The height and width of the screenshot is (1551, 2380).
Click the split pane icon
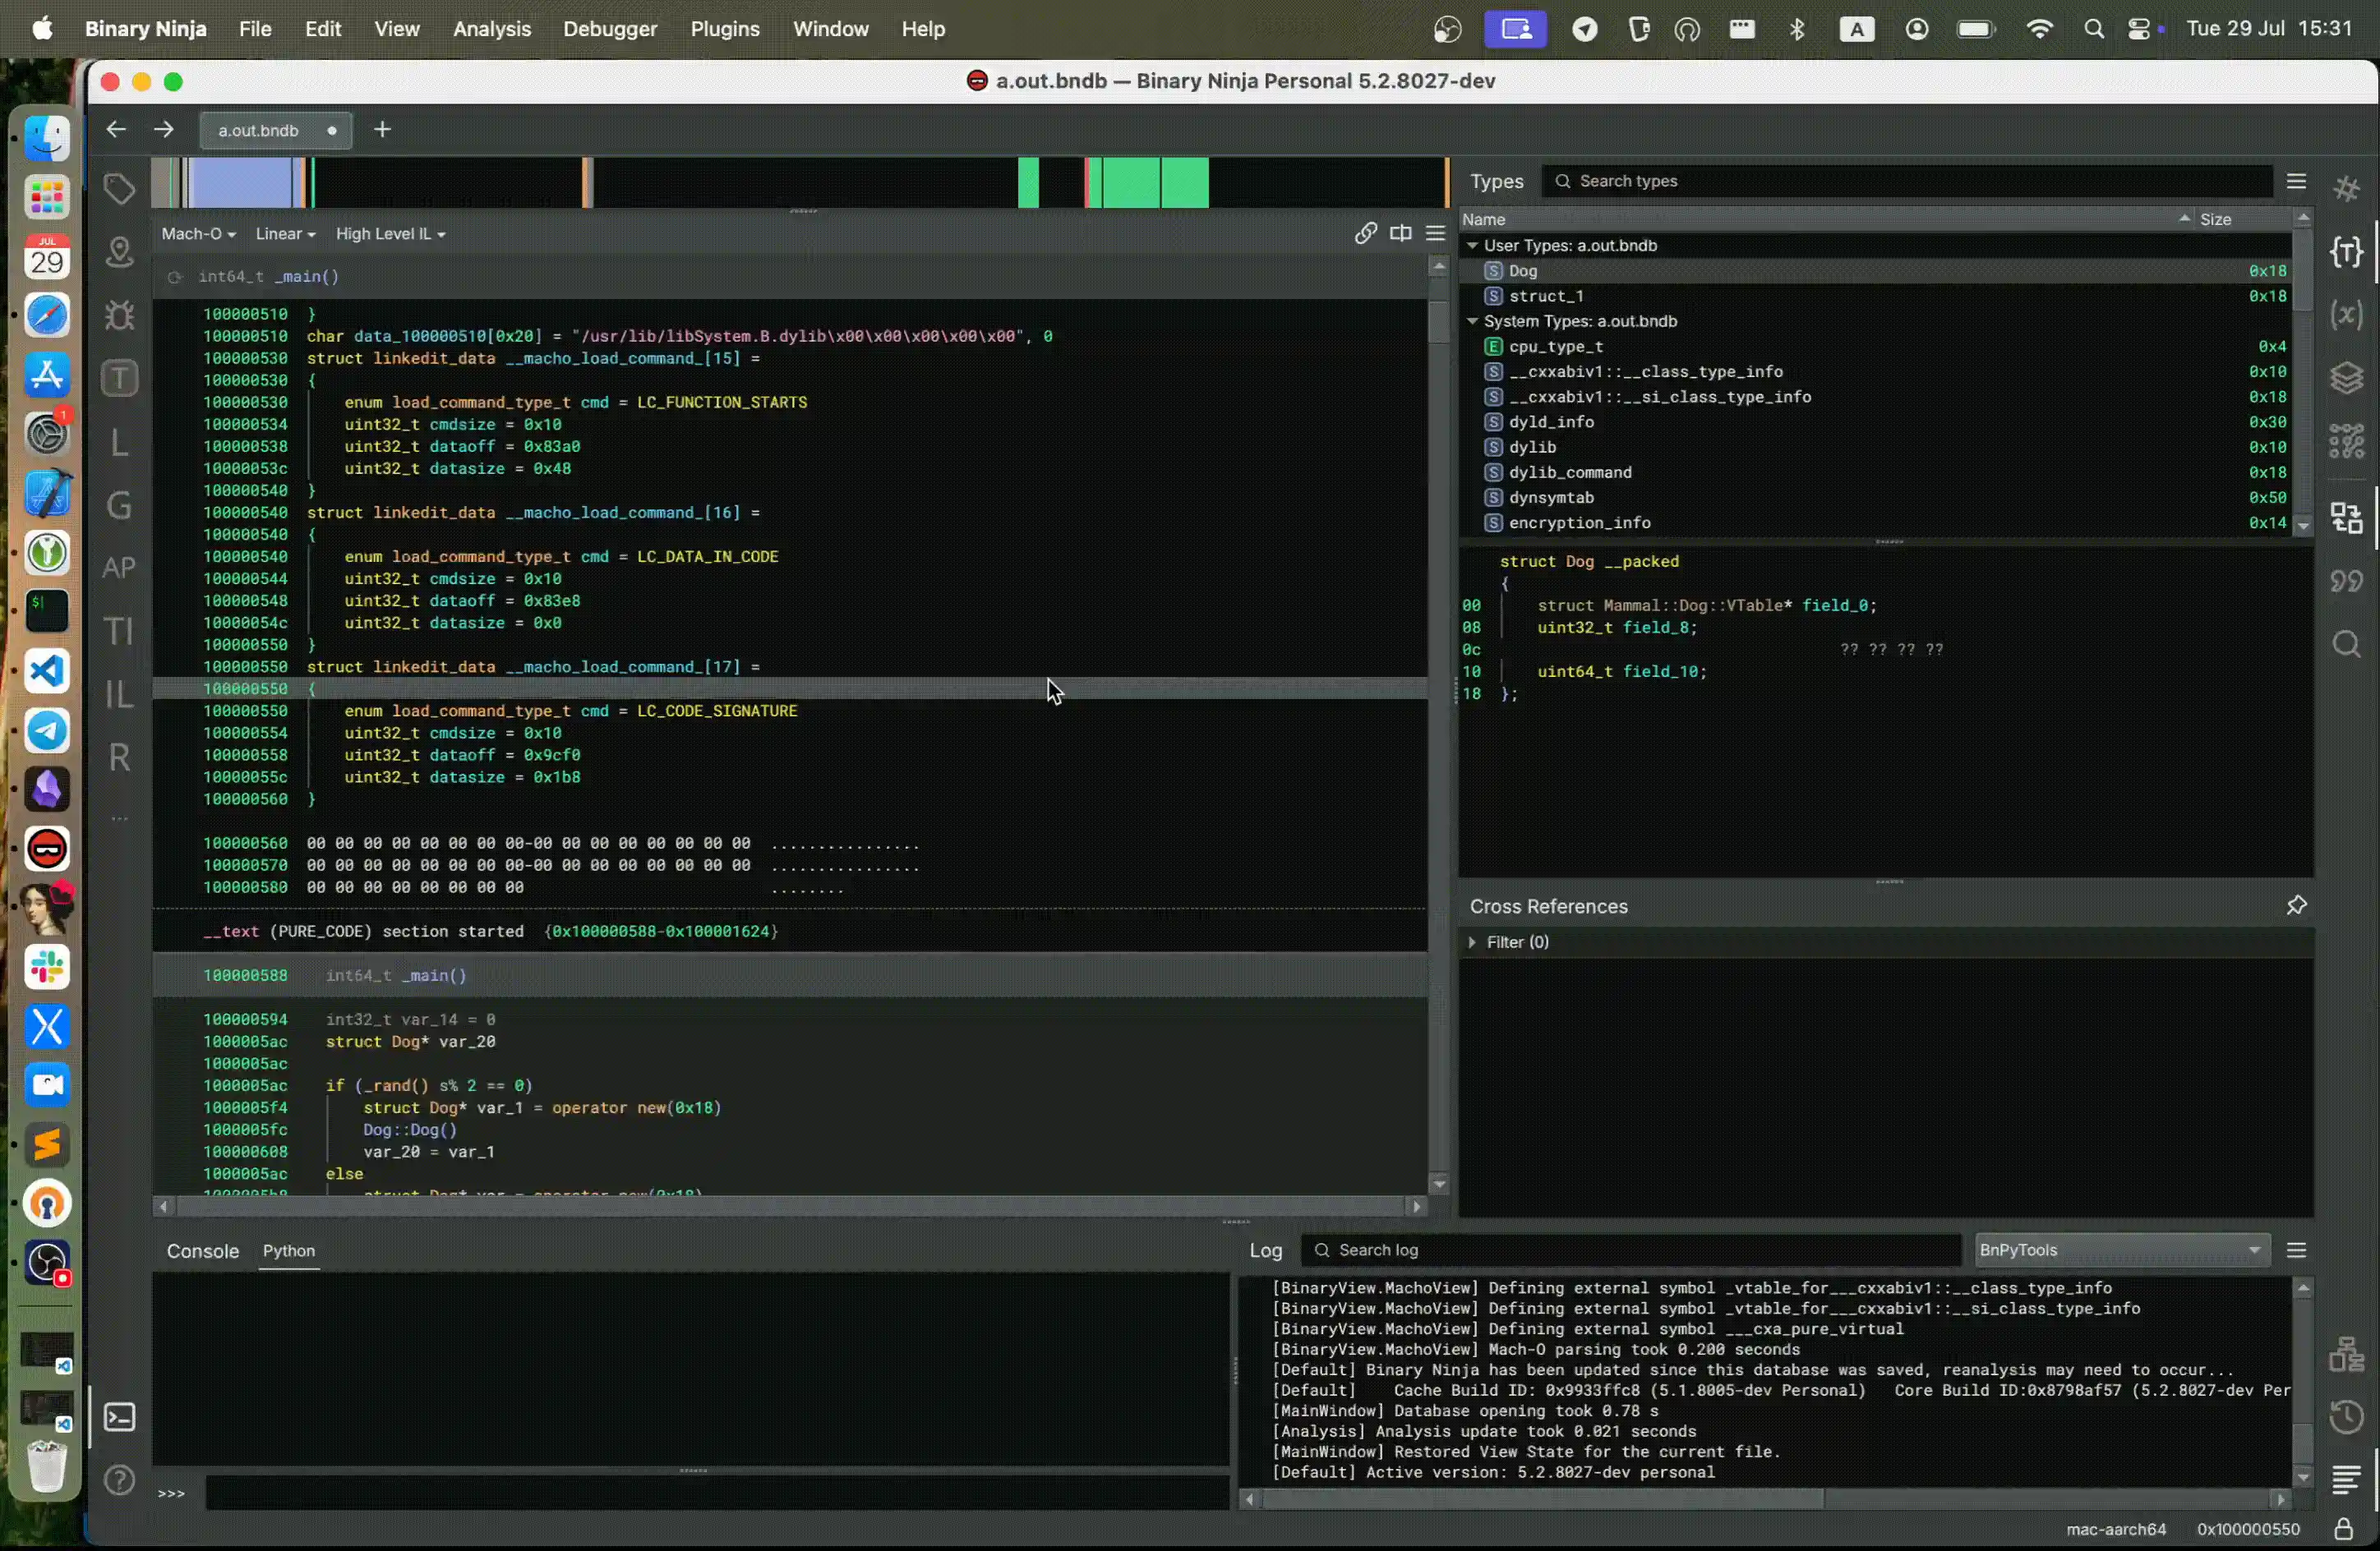pyautogui.click(x=1400, y=234)
